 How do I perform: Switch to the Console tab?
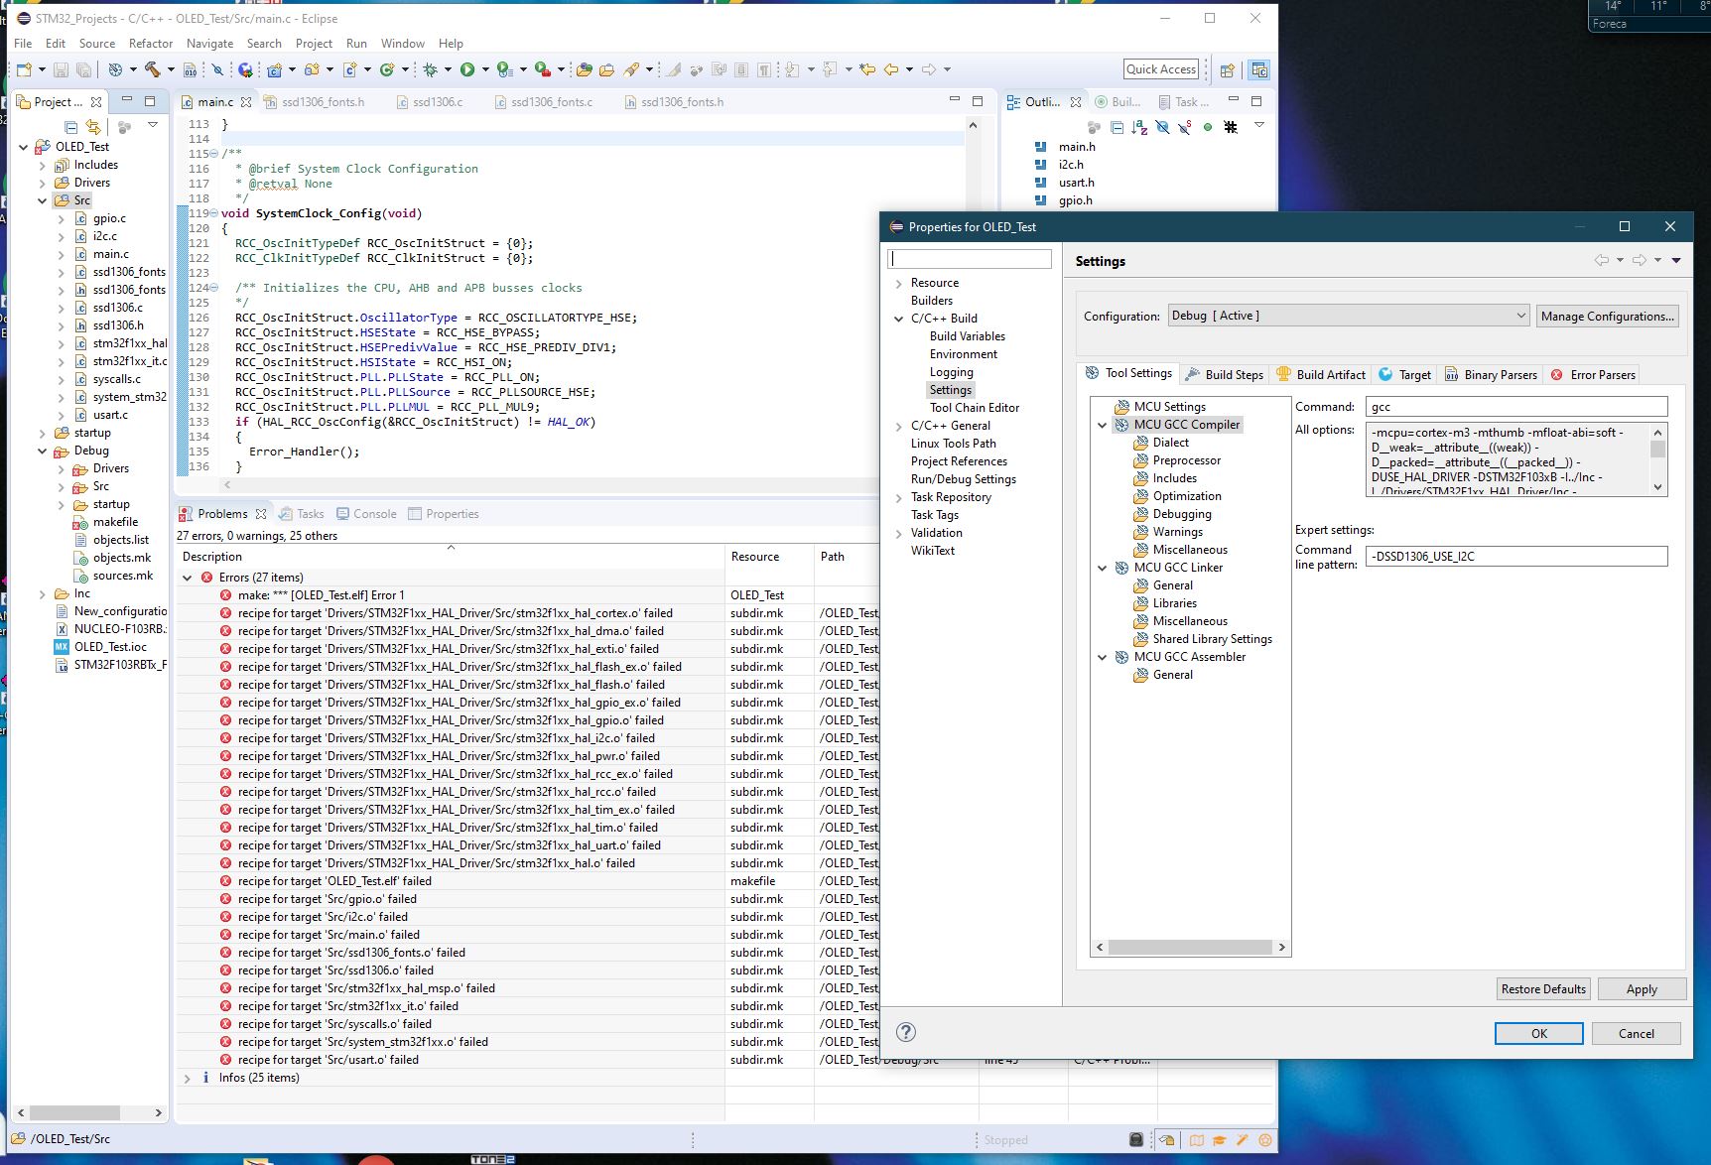(366, 514)
